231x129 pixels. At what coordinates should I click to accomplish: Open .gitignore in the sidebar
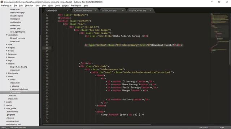tap(10, 115)
